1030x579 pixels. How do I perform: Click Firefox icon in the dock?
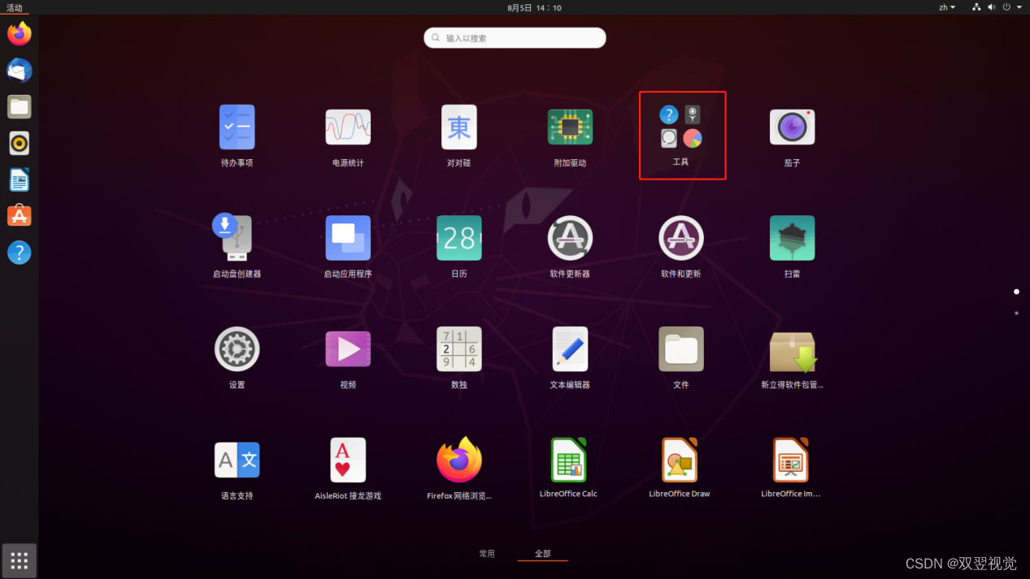(20, 34)
